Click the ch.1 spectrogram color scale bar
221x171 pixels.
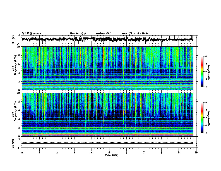[x=202, y=72]
